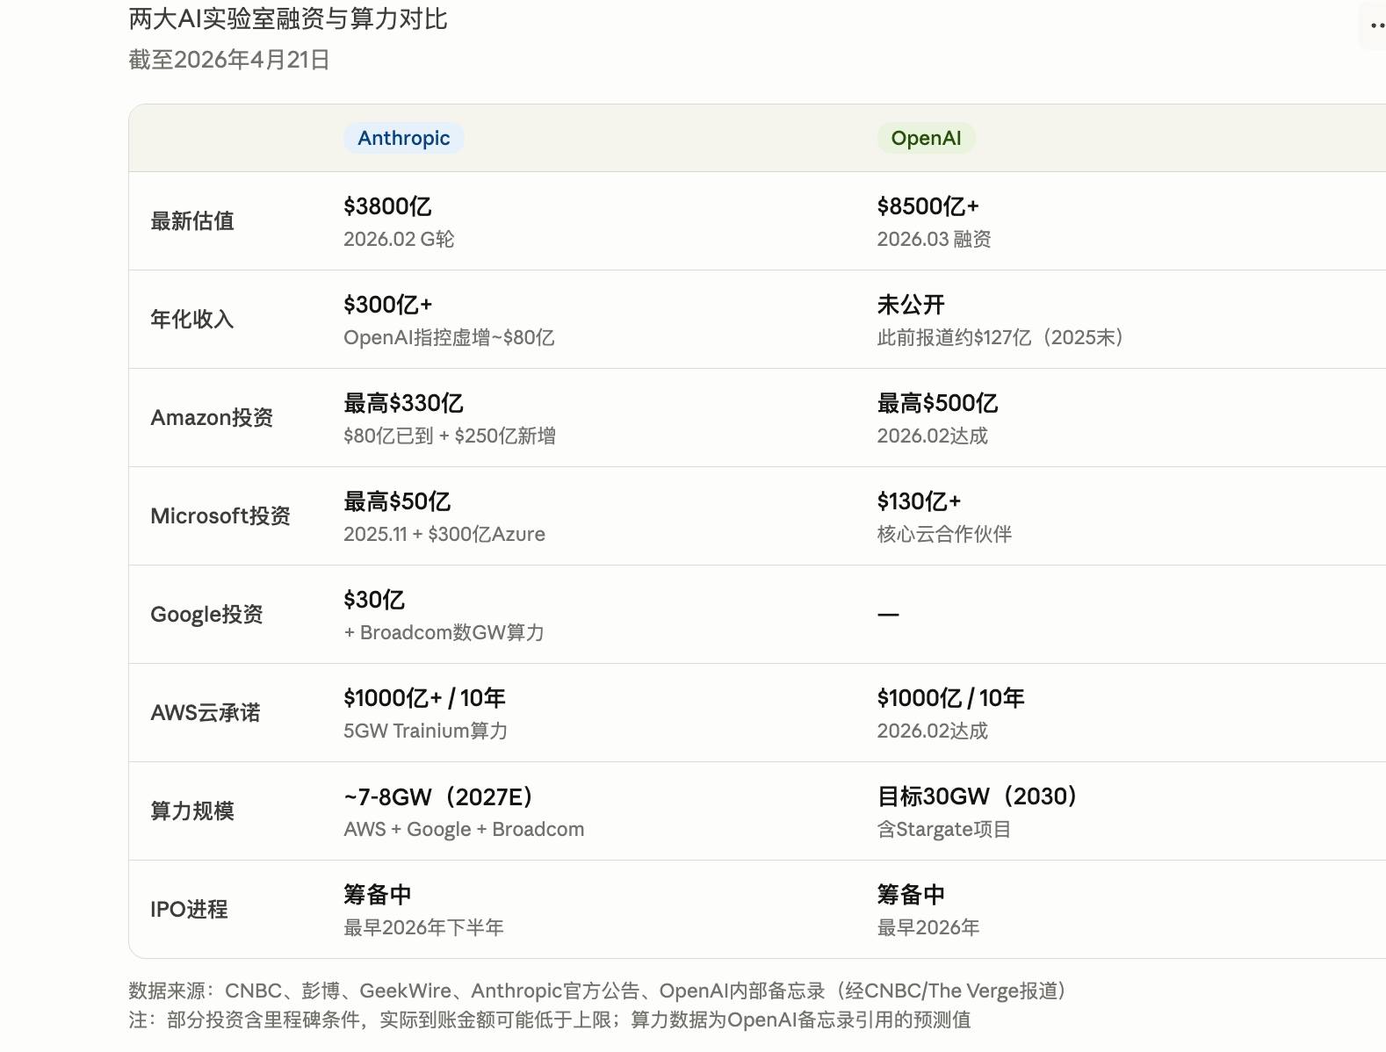Click the date subtitle 截至2026年4月21日
Image resolution: width=1386 pixels, height=1052 pixels.
coord(229,60)
